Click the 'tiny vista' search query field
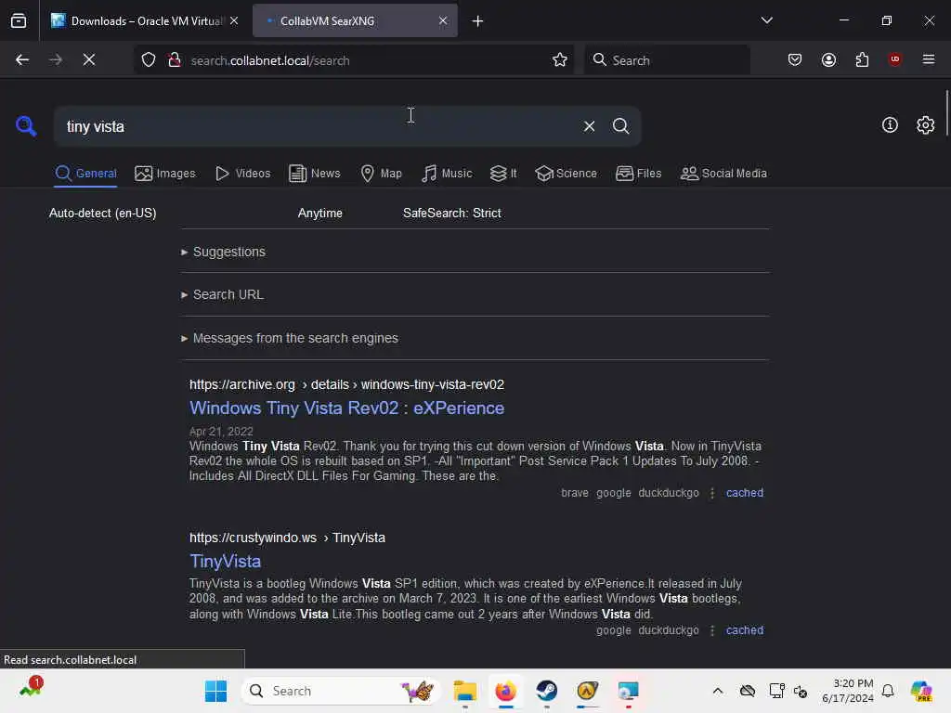The image size is (951, 713). click(316, 126)
